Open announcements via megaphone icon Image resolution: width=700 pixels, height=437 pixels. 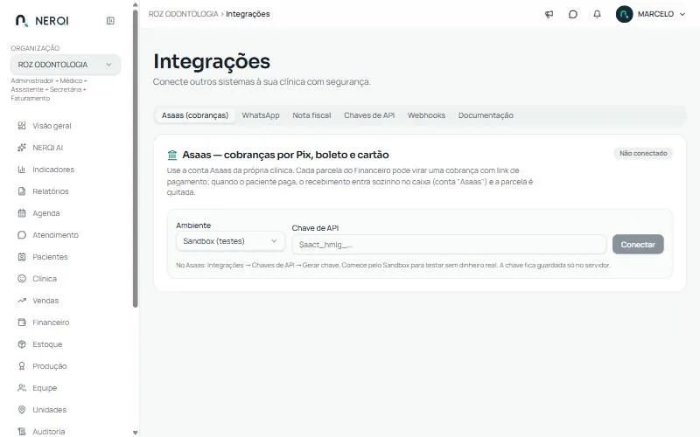[549, 14]
